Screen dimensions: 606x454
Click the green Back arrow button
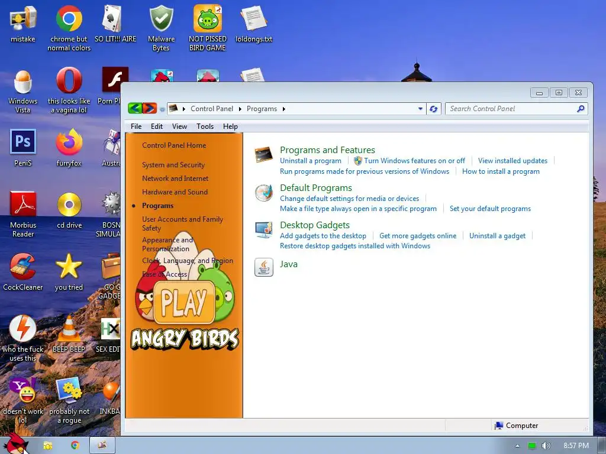tap(135, 109)
